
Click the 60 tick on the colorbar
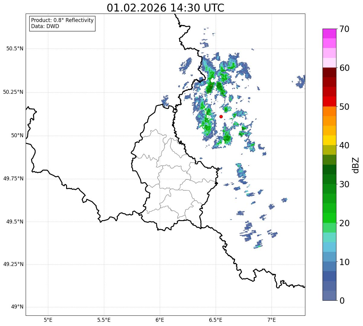[x=344, y=68]
